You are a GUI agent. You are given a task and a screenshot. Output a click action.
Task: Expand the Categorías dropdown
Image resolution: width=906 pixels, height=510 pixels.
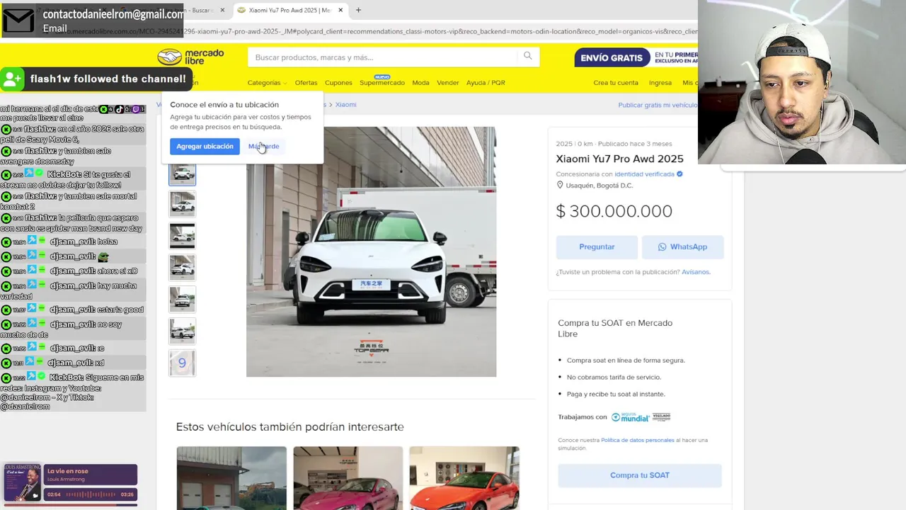coord(267,83)
